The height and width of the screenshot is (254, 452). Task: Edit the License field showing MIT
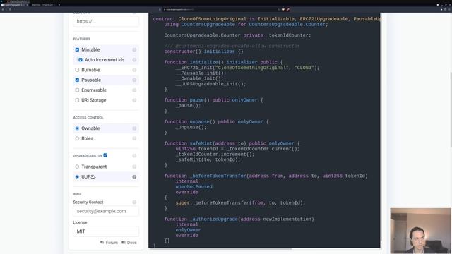click(106, 231)
